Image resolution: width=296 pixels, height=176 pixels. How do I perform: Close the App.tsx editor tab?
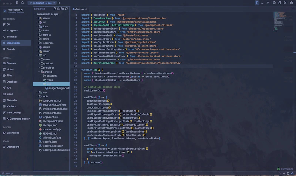click(86, 9)
